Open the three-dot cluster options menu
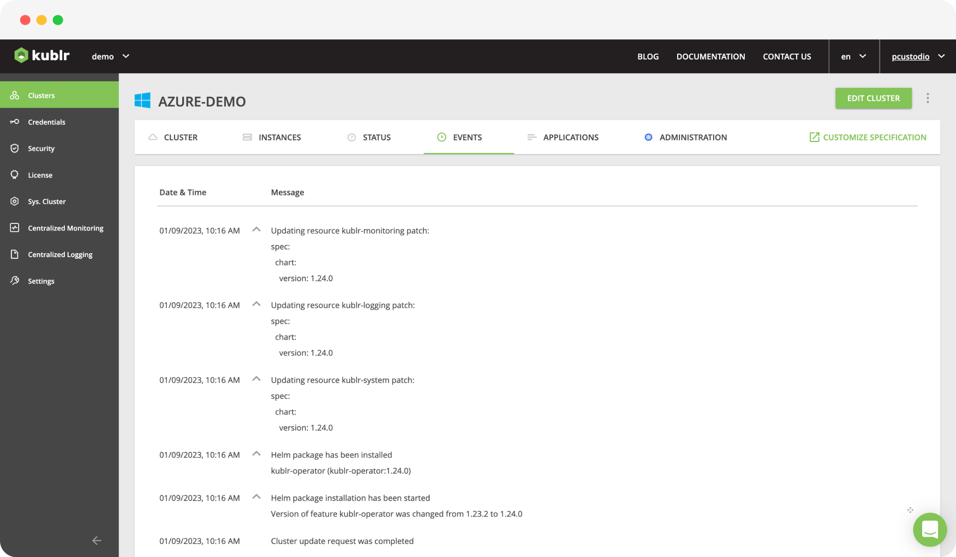This screenshot has height=557, width=956. pyautogui.click(x=928, y=98)
